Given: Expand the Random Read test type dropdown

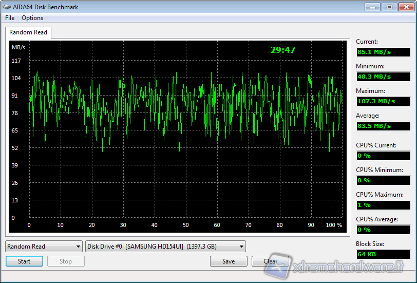Looking at the screenshot, I should click(x=44, y=247).
